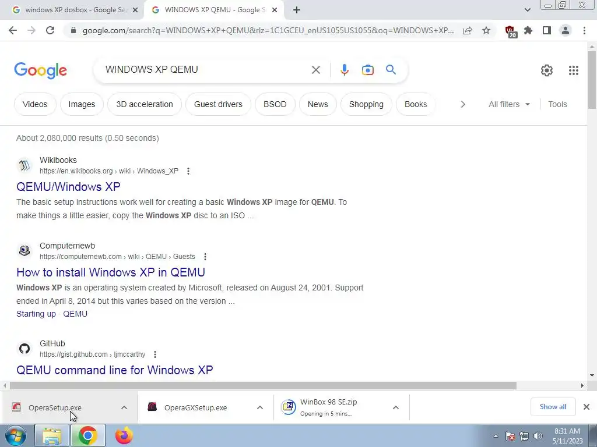The width and height of the screenshot is (597, 447).
Task: Open the red extension with badge 20
Action: (x=511, y=31)
